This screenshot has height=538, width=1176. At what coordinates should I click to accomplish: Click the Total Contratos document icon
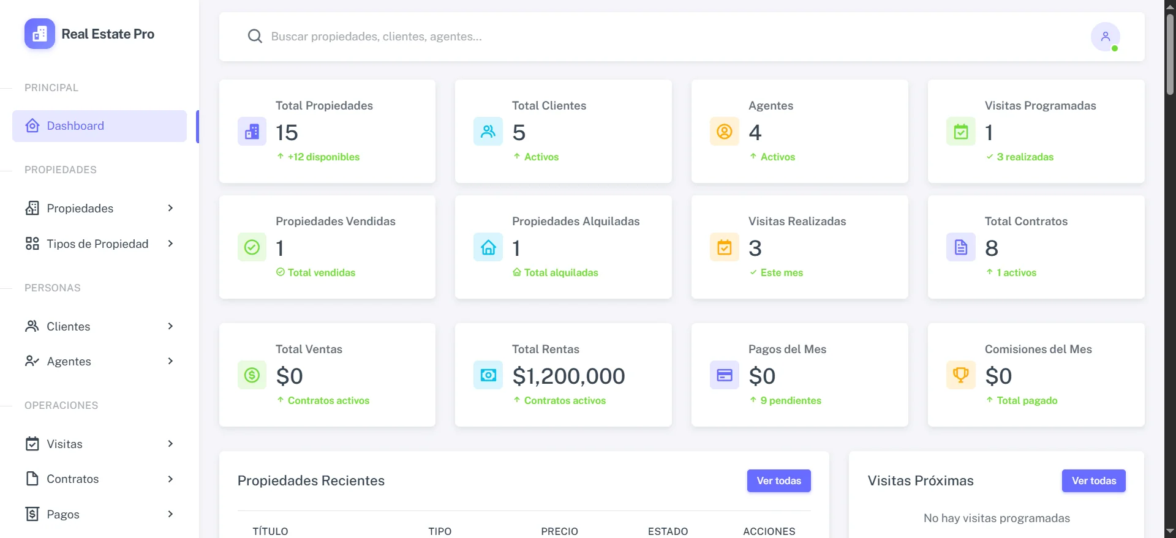[961, 247]
